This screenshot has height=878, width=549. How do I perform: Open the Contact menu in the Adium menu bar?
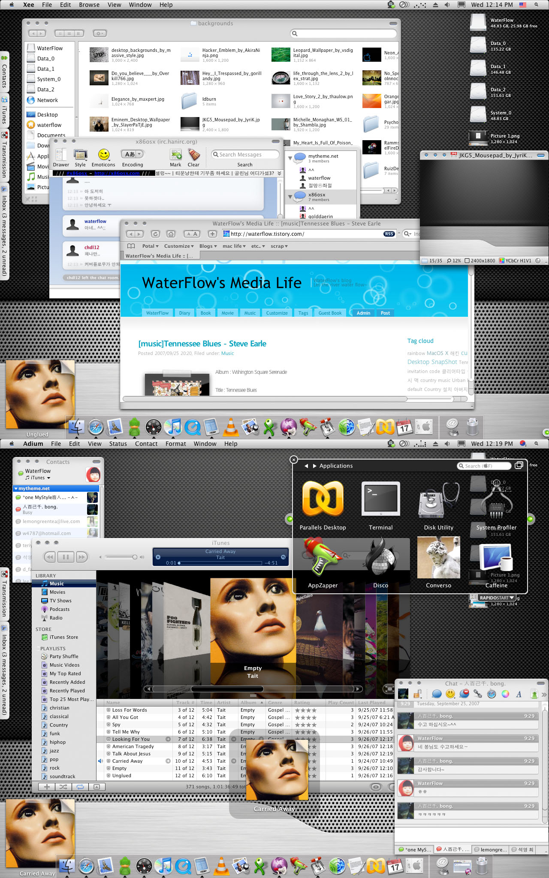146,444
